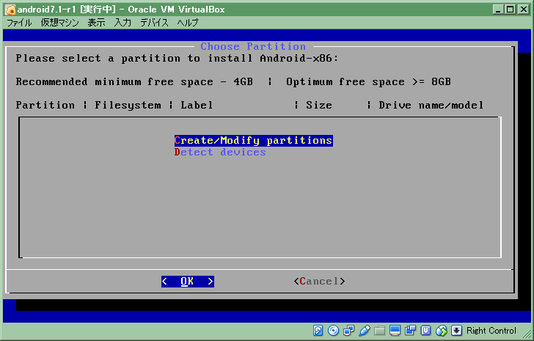
Task: Click the Filesystem column header
Action: pos(128,105)
